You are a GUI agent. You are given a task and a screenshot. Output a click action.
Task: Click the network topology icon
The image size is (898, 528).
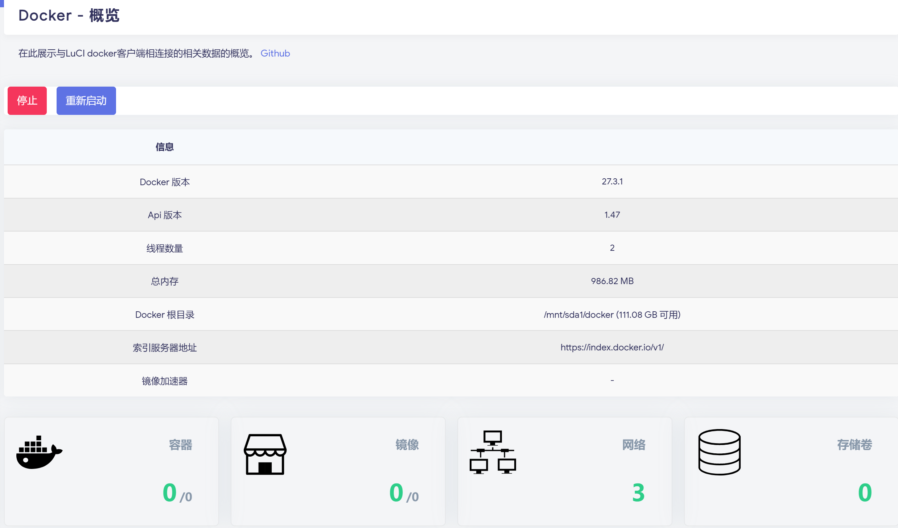click(493, 452)
